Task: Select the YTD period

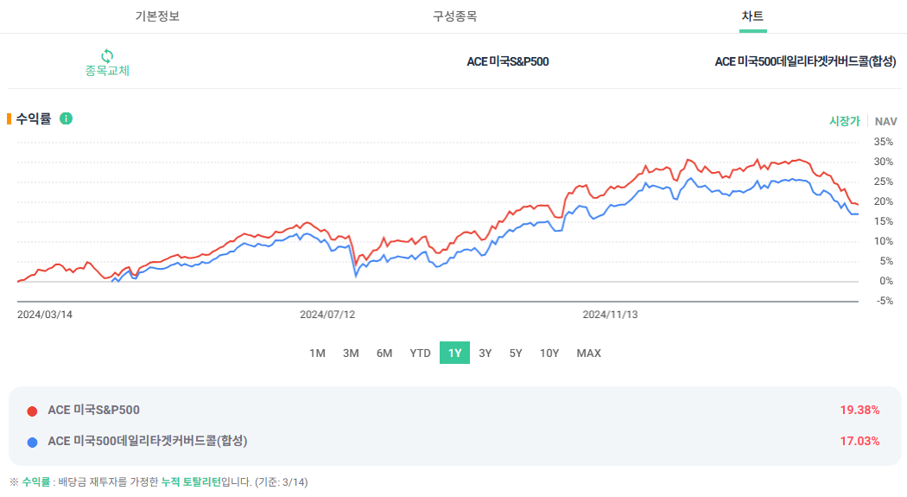Action: (420, 353)
